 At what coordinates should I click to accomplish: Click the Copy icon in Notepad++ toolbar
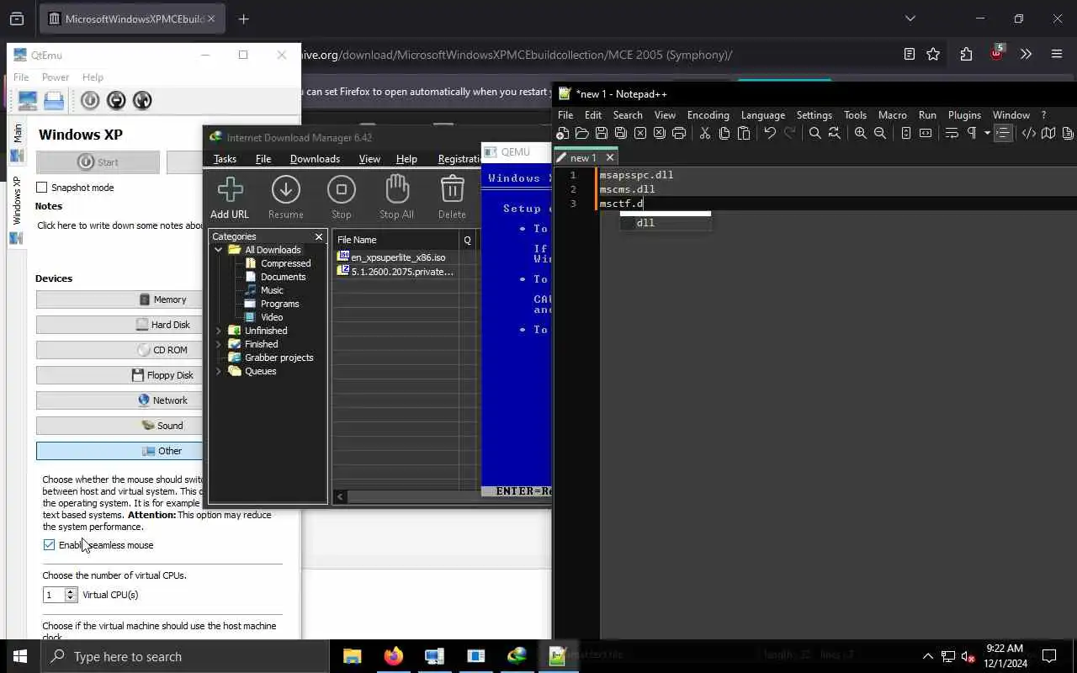724,133
